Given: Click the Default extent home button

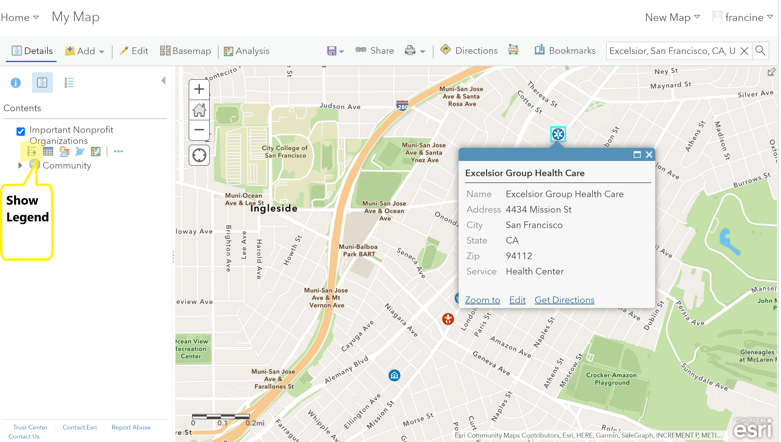Looking at the screenshot, I should pos(199,110).
